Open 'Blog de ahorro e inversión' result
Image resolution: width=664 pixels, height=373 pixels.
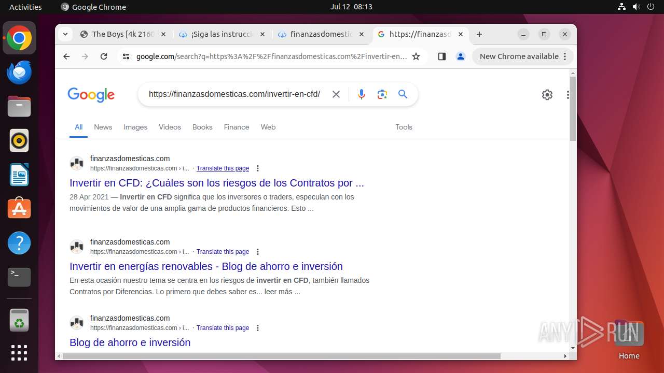130,342
